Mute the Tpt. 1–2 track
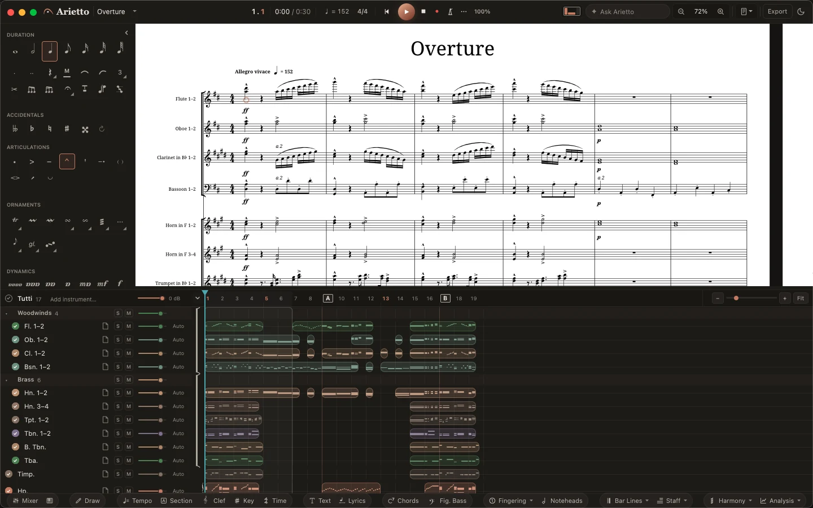Screen dimensions: 813x508 tap(129, 420)
